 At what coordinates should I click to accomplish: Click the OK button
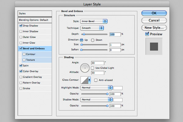[x=154, y=13]
